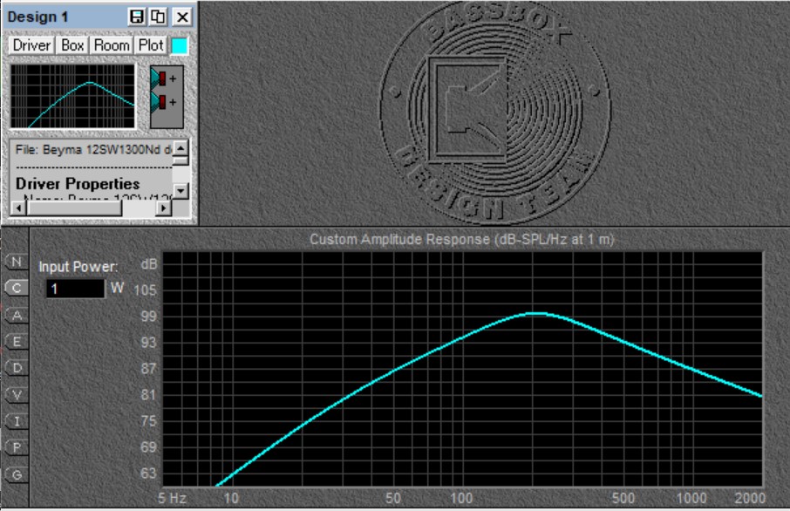Click the left arrow of horizontal scrollbar
The height and width of the screenshot is (511, 790).
click(18, 208)
